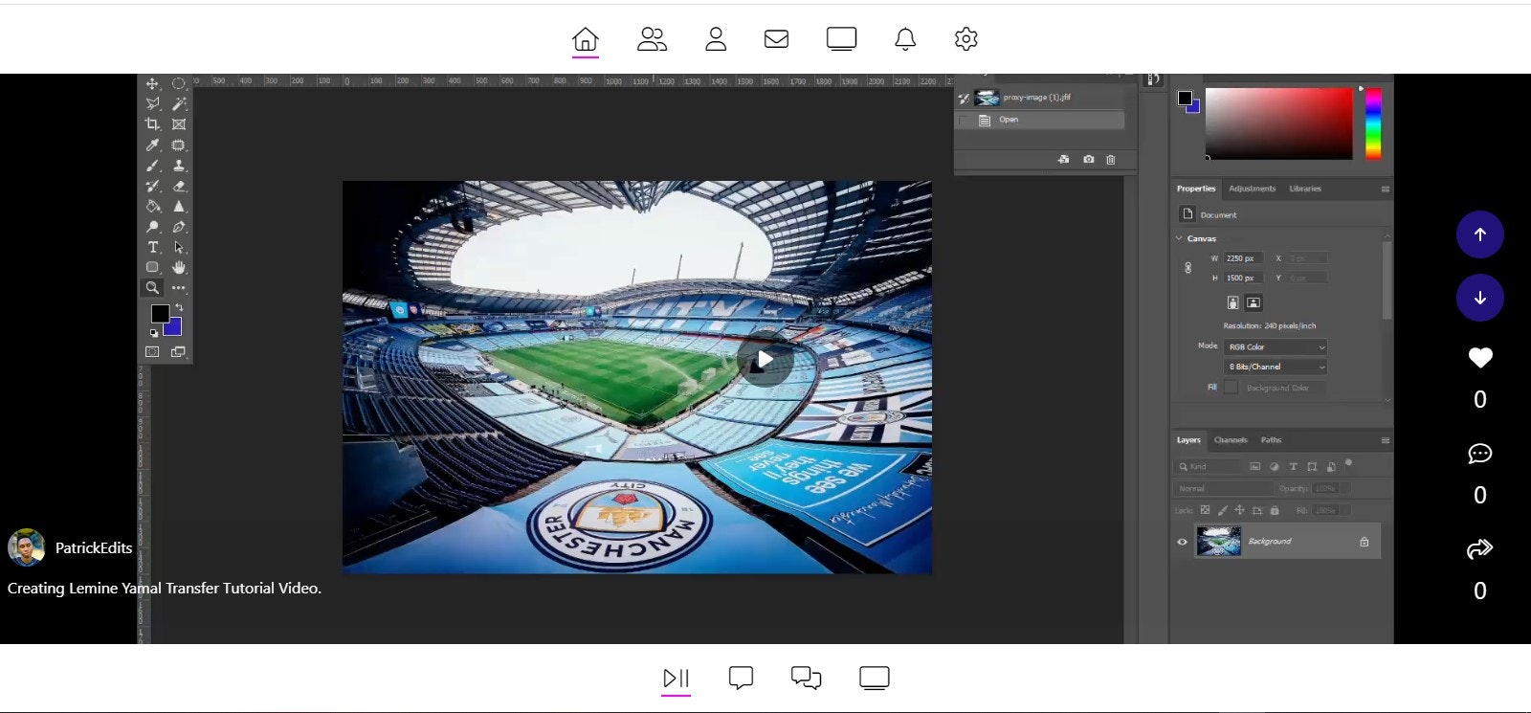Select the Hand tool
This screenshot has width=1531, height=713.
coord(179,267)
